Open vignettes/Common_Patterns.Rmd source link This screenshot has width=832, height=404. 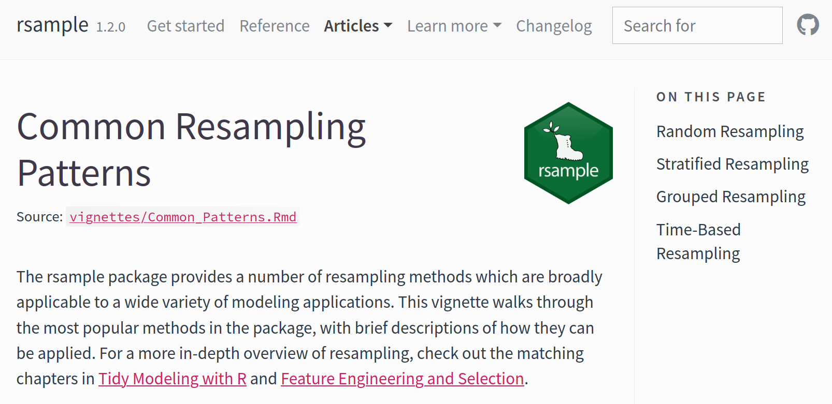tap(183, 217)
